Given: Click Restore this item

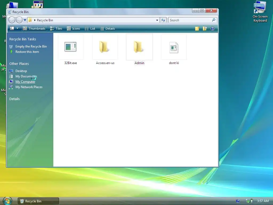Looking at the screenshot, I should pos(27,52).
